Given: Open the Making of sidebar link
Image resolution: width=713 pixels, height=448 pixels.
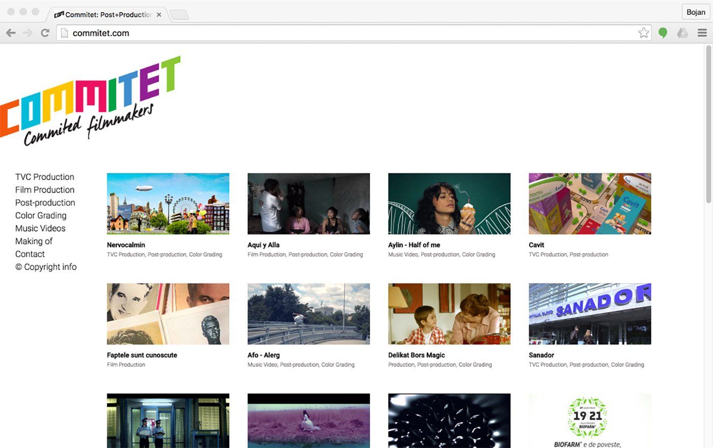Looking at the screenshot, I should coord(34,241).
